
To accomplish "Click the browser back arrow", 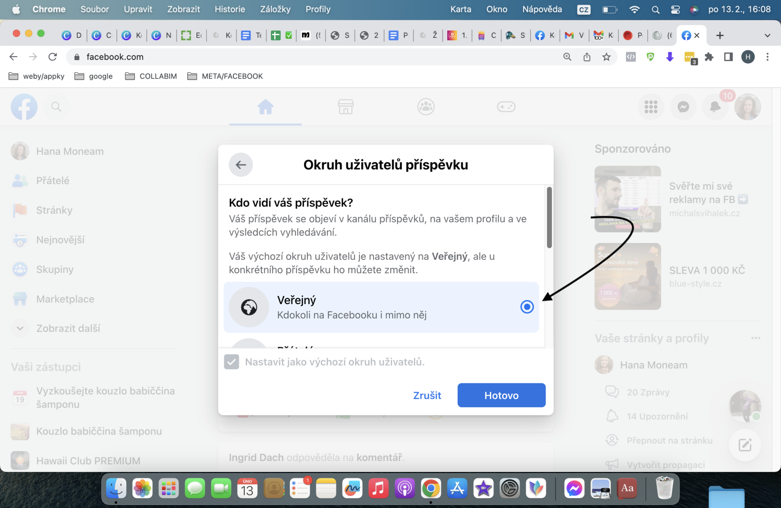I will point(13,57).
